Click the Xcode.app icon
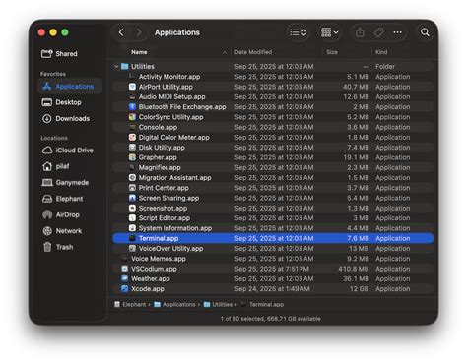467x363 pixels. (124, 289)
